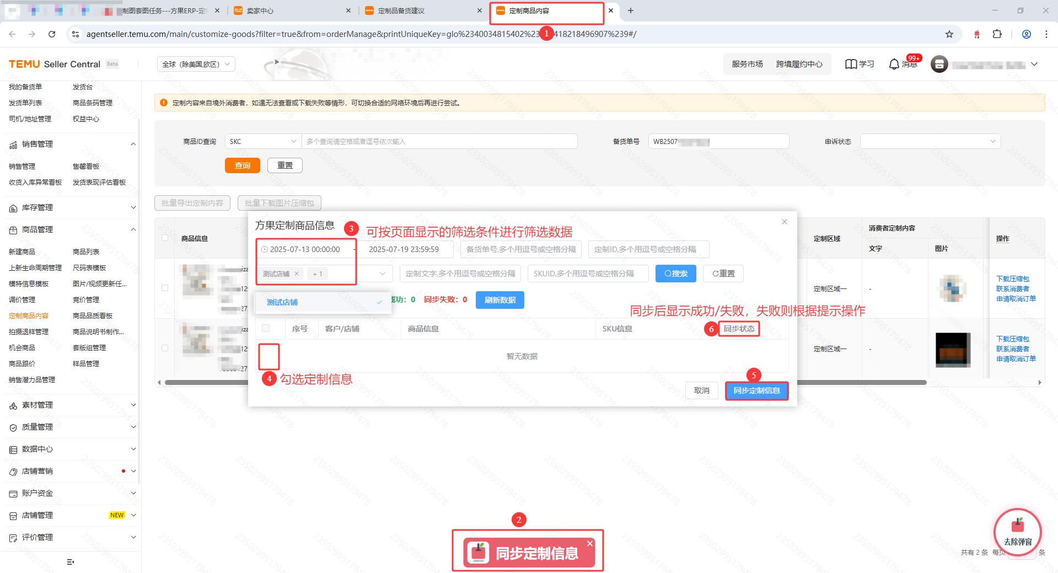Viewport: 1058px width, 573px height.
Task: Open the 全球 (除美国,欧区) region dropdown
Action: tap(196, 64)
